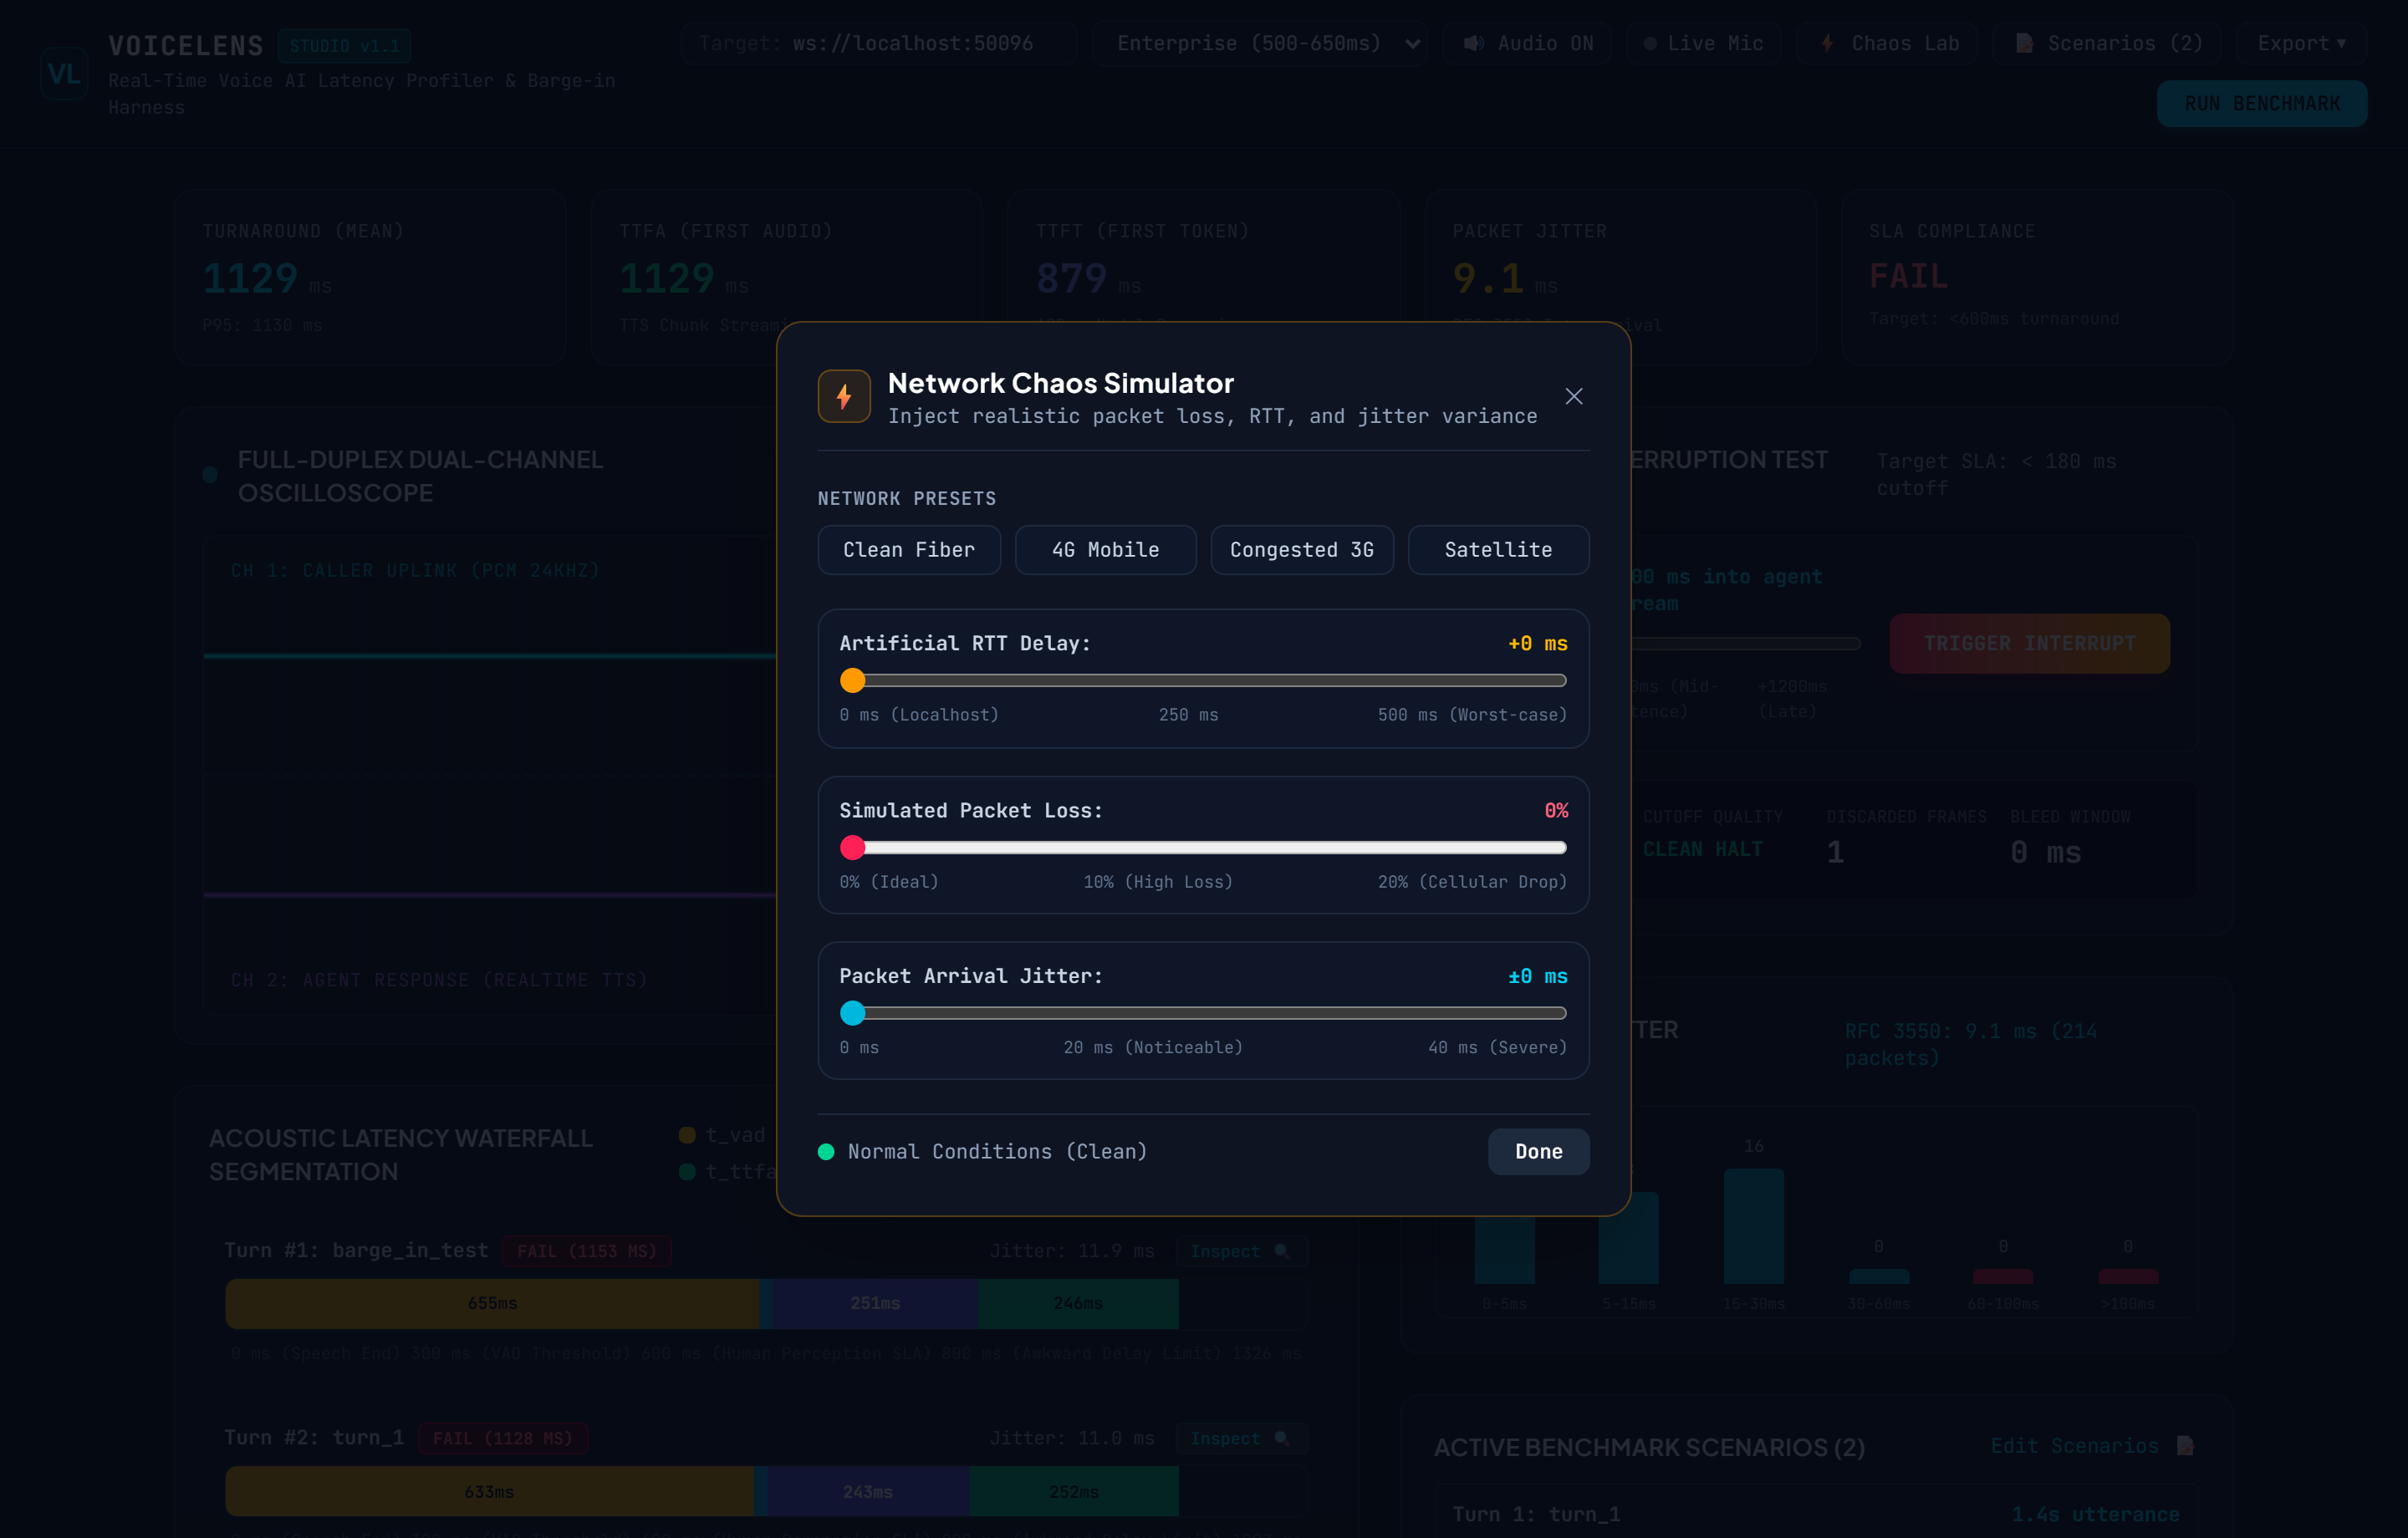Adjust the Packet Arrival Jitter slider handle
This screenshot has height=1538, width=2408.
pyautogui.click(x=853, y=1013)
